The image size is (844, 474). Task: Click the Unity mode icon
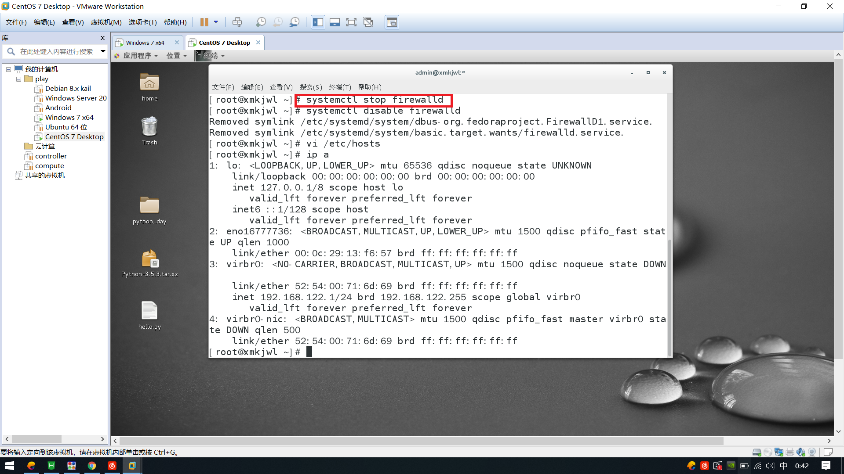point(368,22)
